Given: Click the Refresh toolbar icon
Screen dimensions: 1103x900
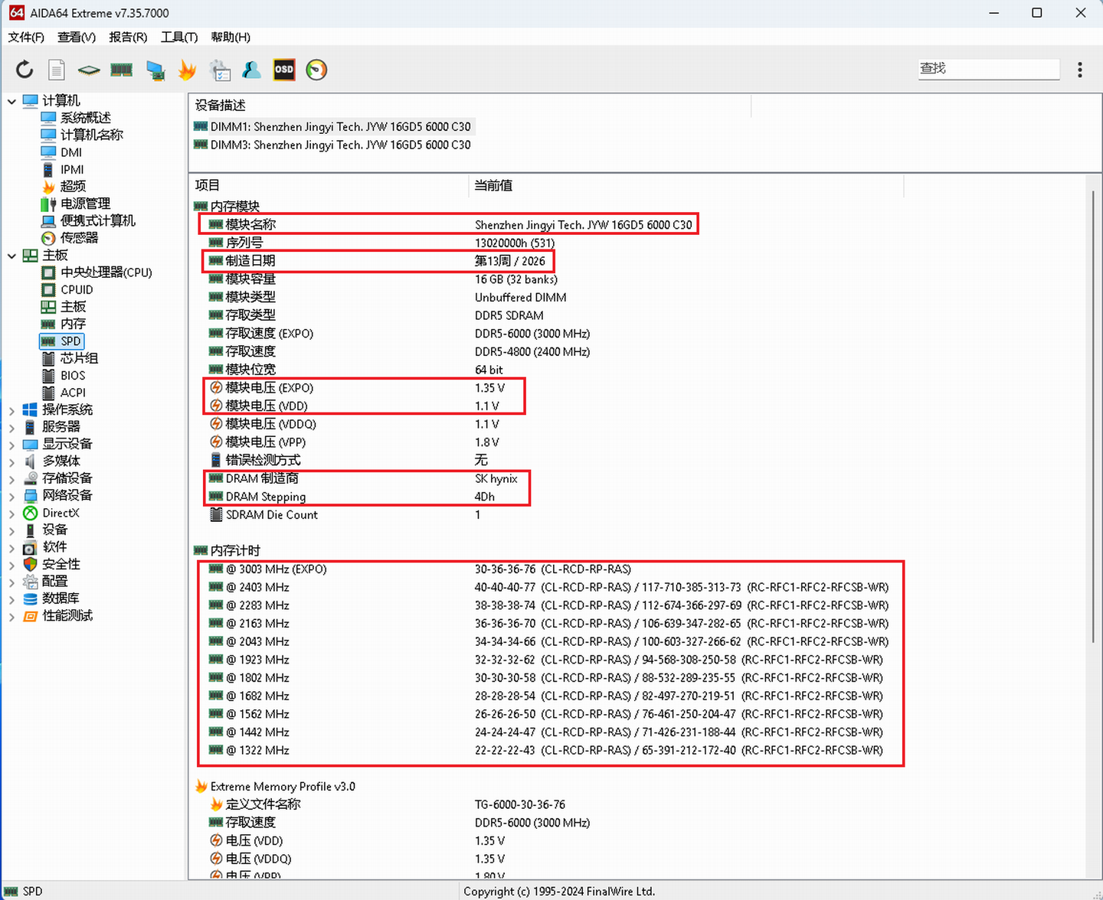Looking at the screenshot, I should (x=25, y=70).
